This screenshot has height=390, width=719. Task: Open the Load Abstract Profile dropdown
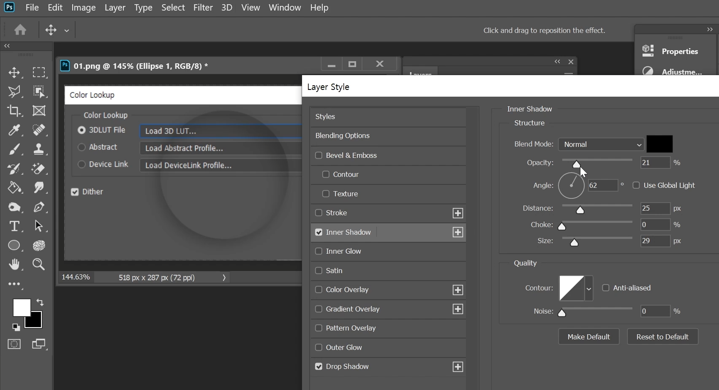(x=221, y=148)
